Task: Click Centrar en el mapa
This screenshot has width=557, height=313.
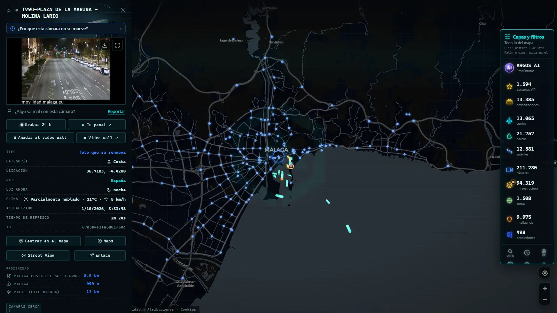Action: (x=44, y=241)
